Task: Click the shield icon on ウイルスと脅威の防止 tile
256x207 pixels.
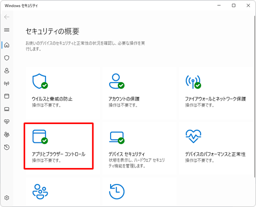Action: [x=40, y=81]
